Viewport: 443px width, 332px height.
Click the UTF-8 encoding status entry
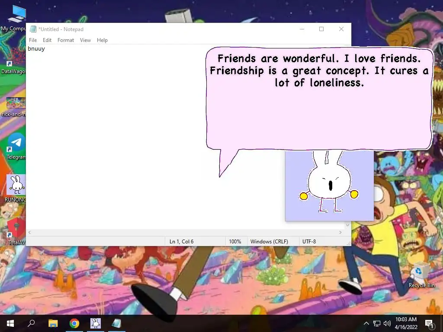point(309,242)
